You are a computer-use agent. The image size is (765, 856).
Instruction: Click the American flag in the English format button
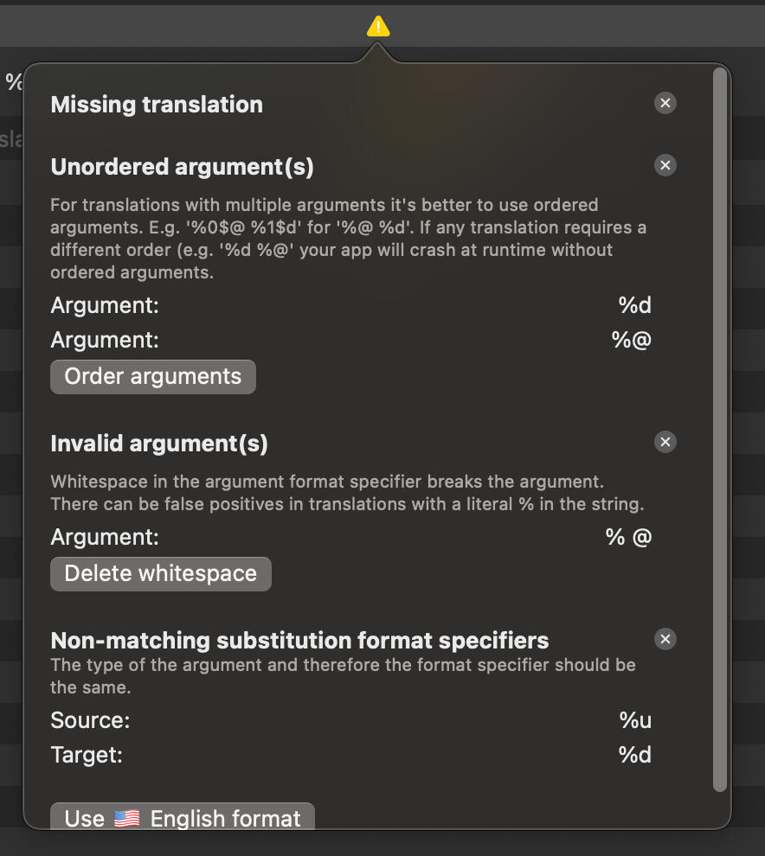pyautogui.click(x=125, y=818)
